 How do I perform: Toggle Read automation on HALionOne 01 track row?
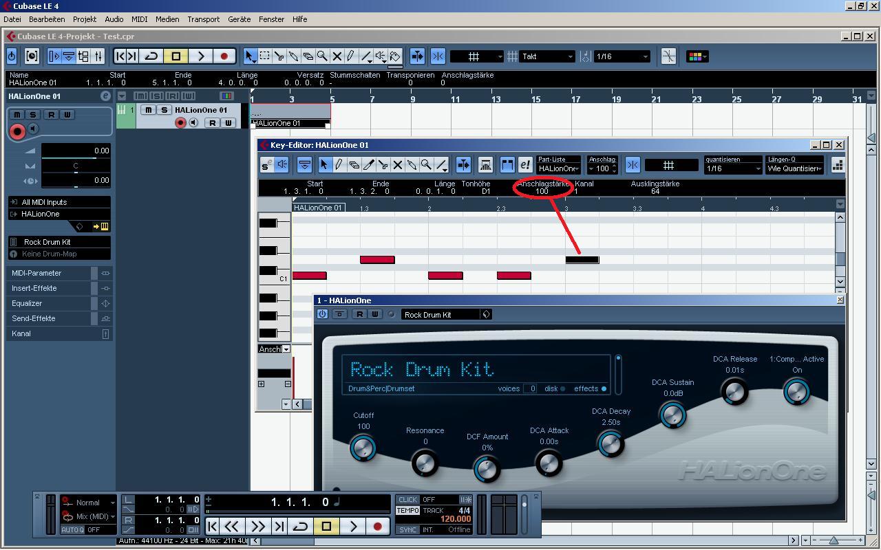(x=213, y=123)
